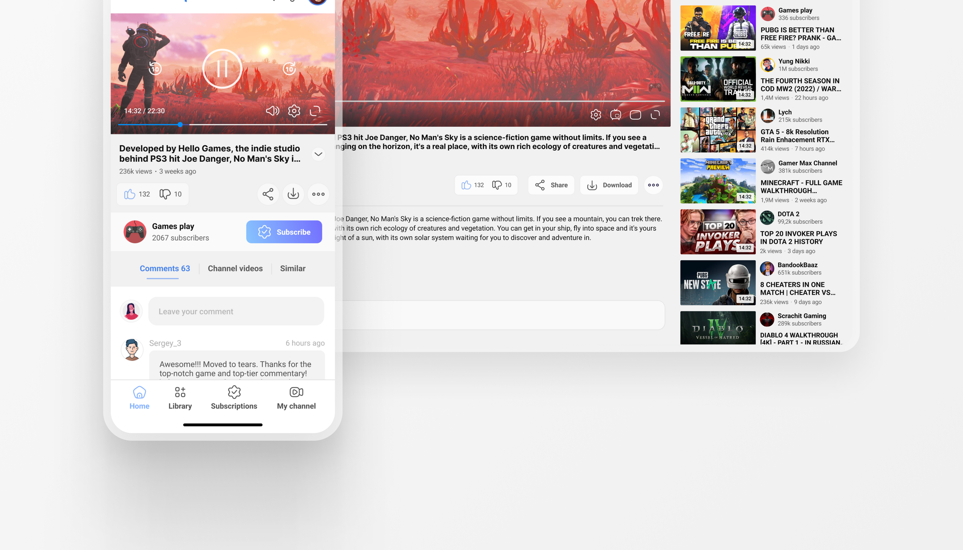The height and width of the screenshot is (550, 963).
Task: Toggle theater mode on desktop player
Action: [636, 115]
